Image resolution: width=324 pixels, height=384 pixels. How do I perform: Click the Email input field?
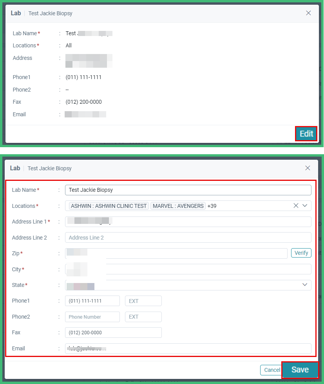pos(188,348)
